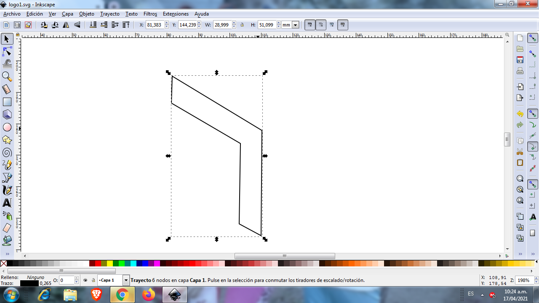The width and height of the screenshot is (539, 303).
Task: Toggle move patterns with objects
Action: 343,25
